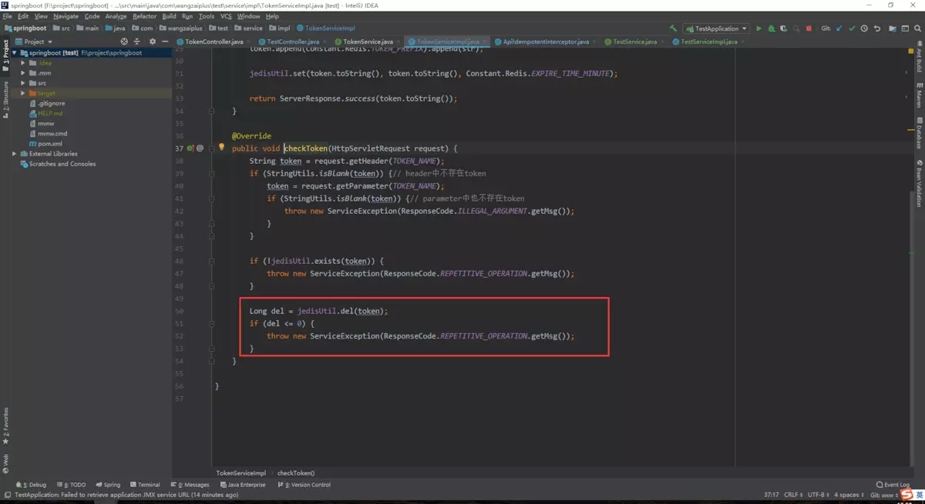Image resolution: width=925 pixels, height=504 pixels.
Task: Open the Structure tool window strip
Action: (5, 100)
